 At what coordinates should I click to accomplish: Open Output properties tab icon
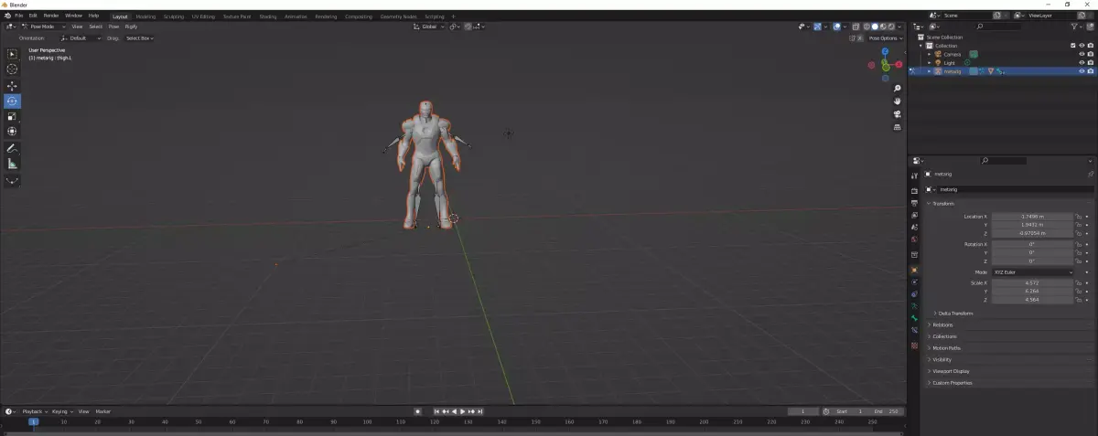click(x=914, y=203)
